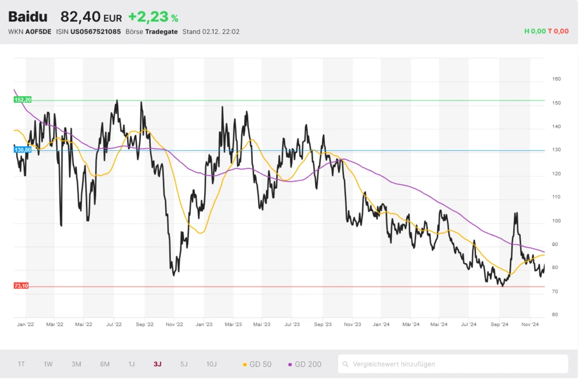Focus the 'Vergleichswert hinzufügen' input field
The width and height of the screenshot is (580, 384).
[458, 364]
